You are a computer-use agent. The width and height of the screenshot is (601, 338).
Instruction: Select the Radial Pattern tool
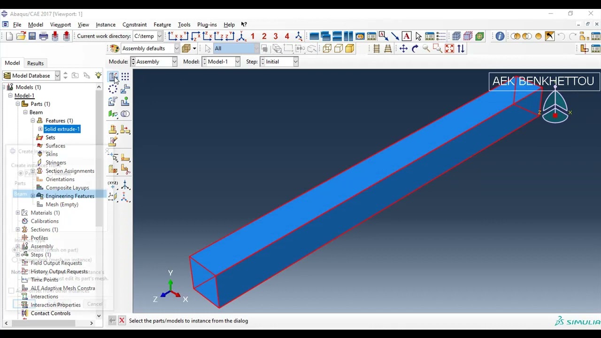pos(113,89)
